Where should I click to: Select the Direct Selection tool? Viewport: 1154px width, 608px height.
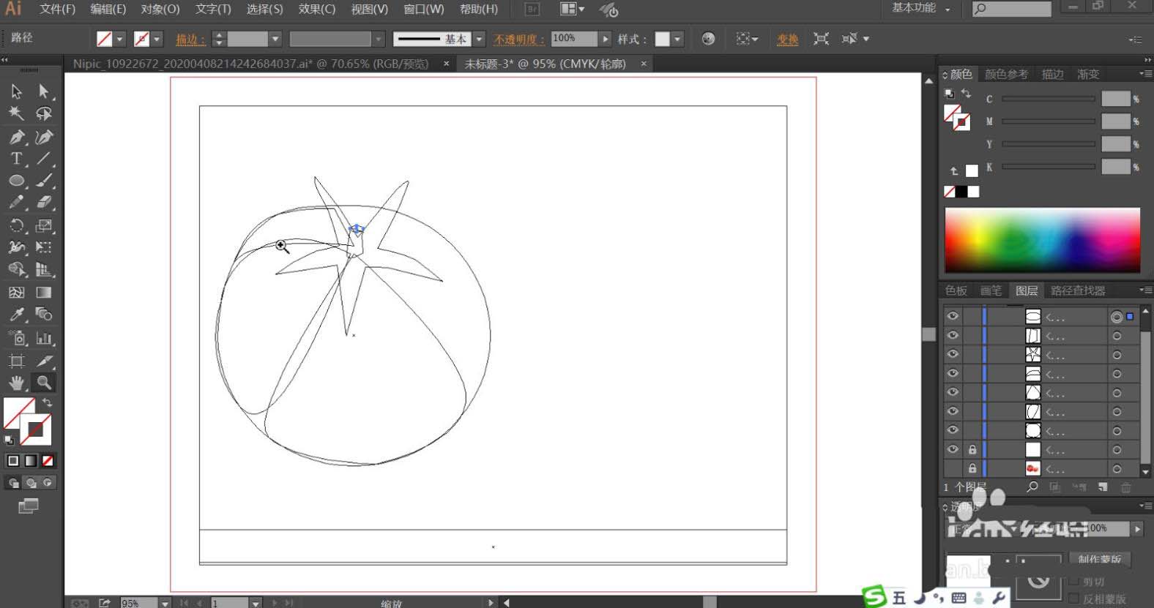(x=44, y=91)
